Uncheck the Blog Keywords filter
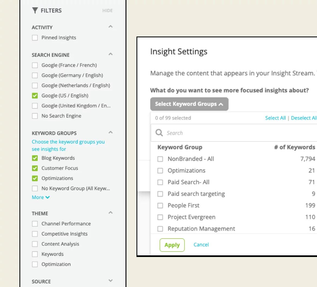Screen dimensions: 317x287 tap(35, 158)
